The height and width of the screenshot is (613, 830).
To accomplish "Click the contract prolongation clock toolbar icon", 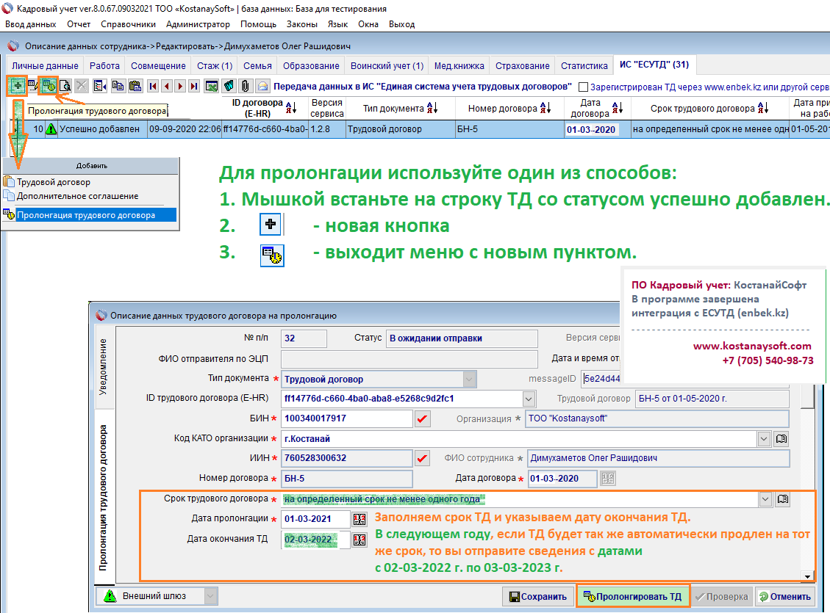I will (x=49, y=86).
